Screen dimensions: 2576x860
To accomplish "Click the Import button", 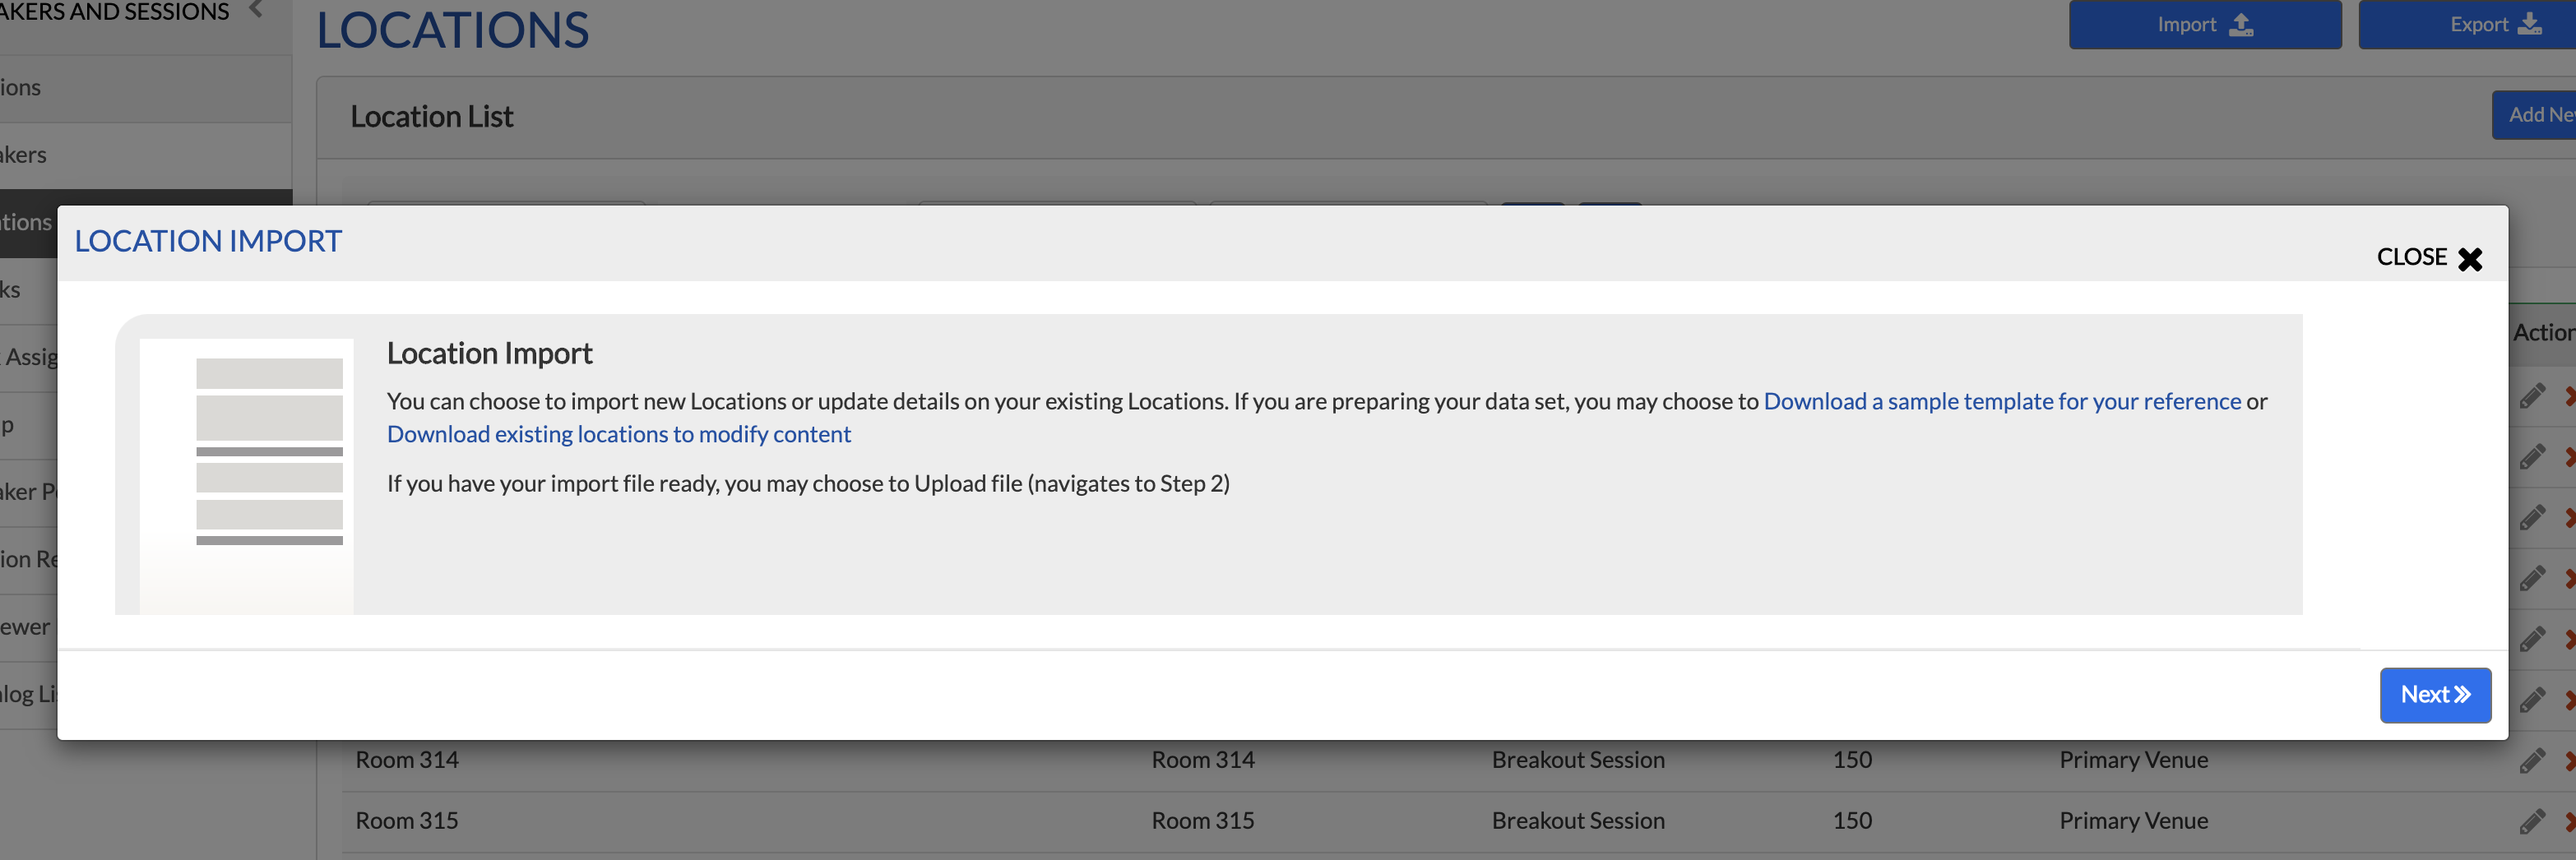I will click(x=2204, y=24).
